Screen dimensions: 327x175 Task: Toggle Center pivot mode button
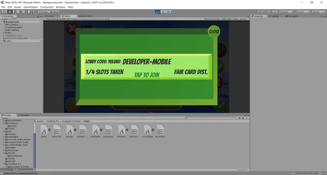(43, 12)
